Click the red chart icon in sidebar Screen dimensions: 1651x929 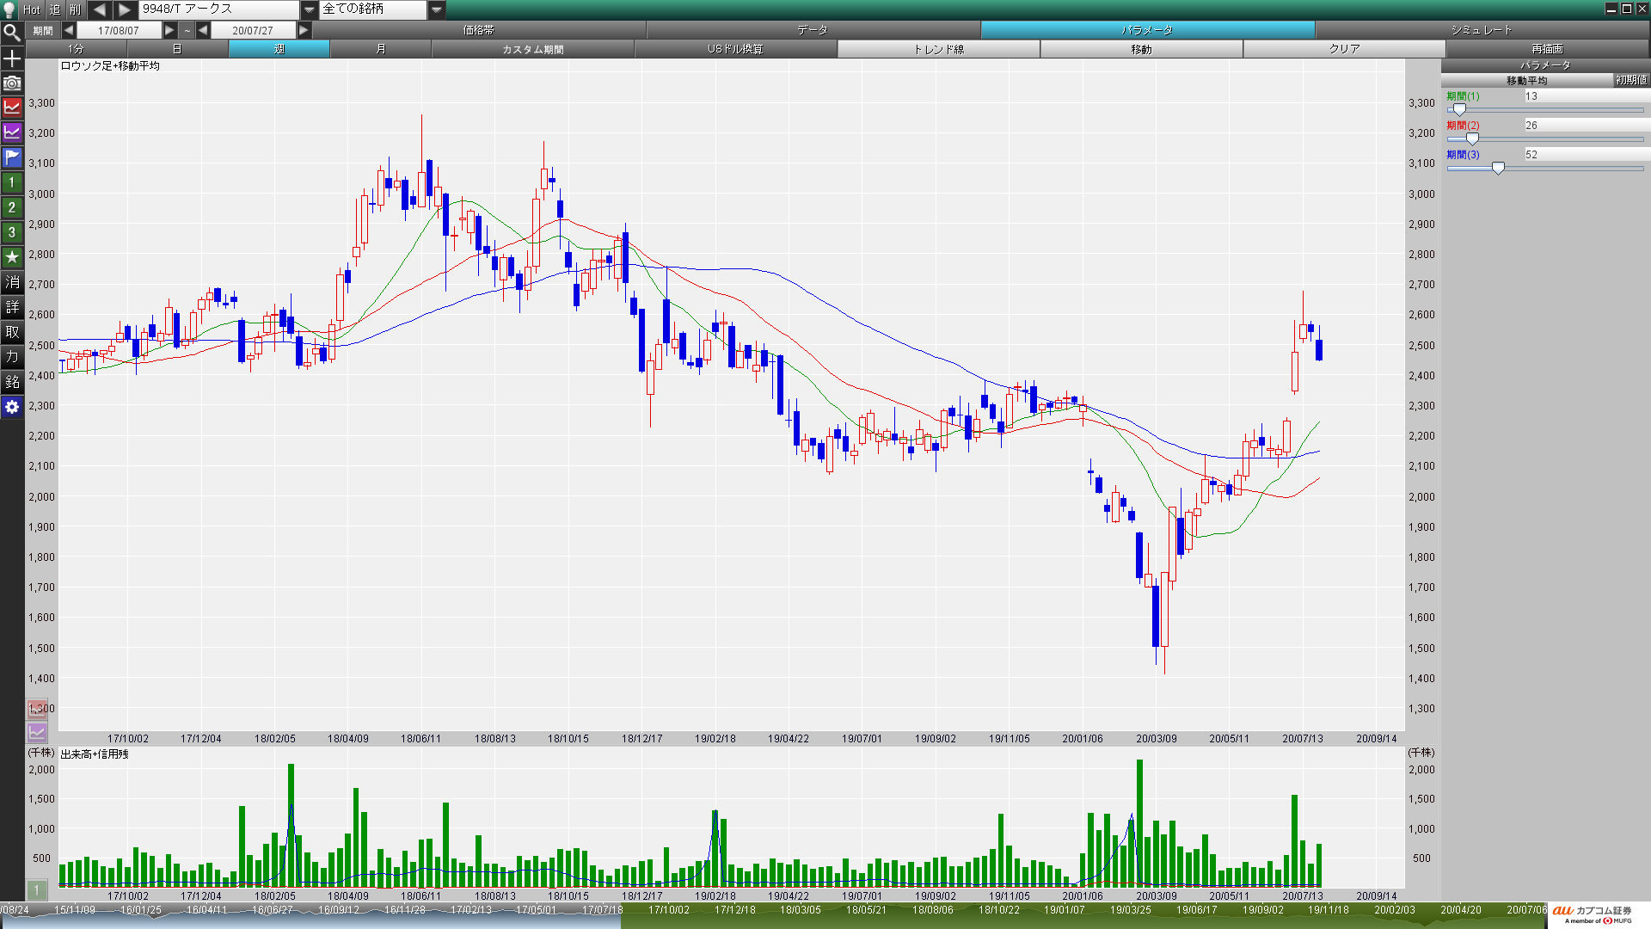(12, 108)
